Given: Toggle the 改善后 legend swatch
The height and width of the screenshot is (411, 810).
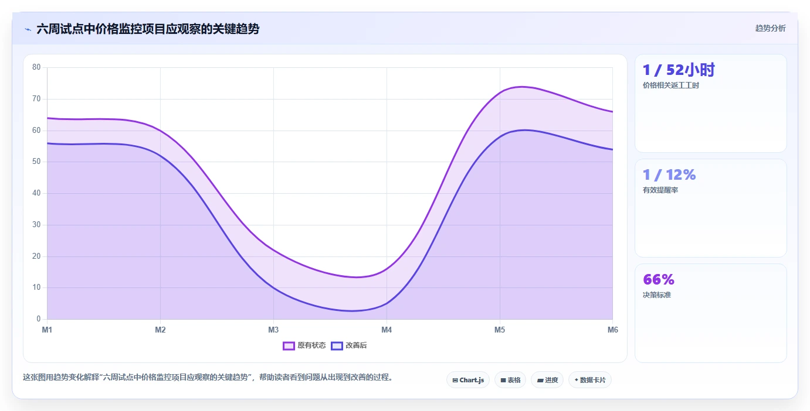Looking at the screenshot, I should click(337, 345).
